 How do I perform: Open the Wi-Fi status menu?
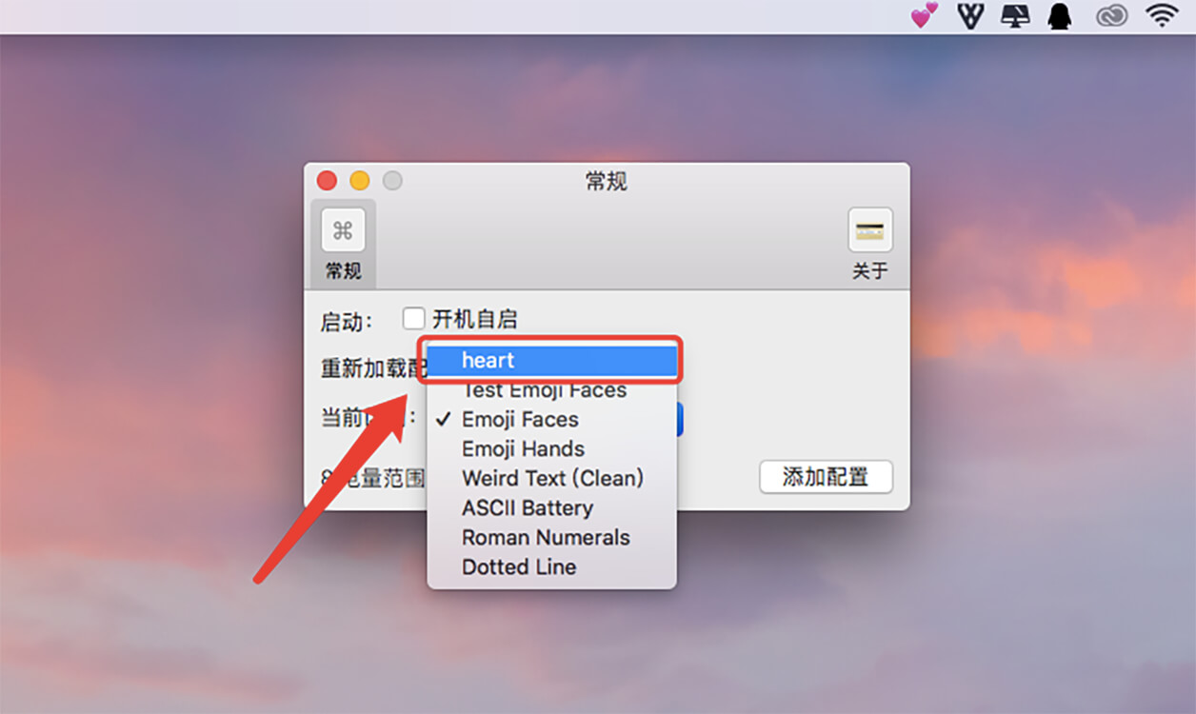click(1162, 15)
